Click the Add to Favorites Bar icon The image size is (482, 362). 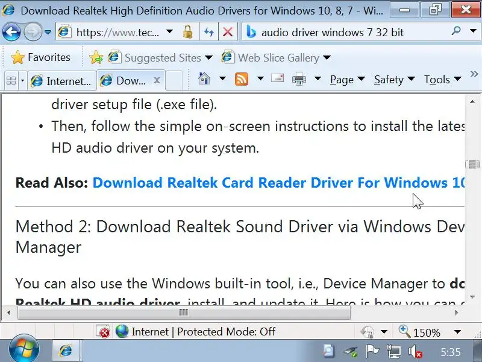(x=96, y=57)
